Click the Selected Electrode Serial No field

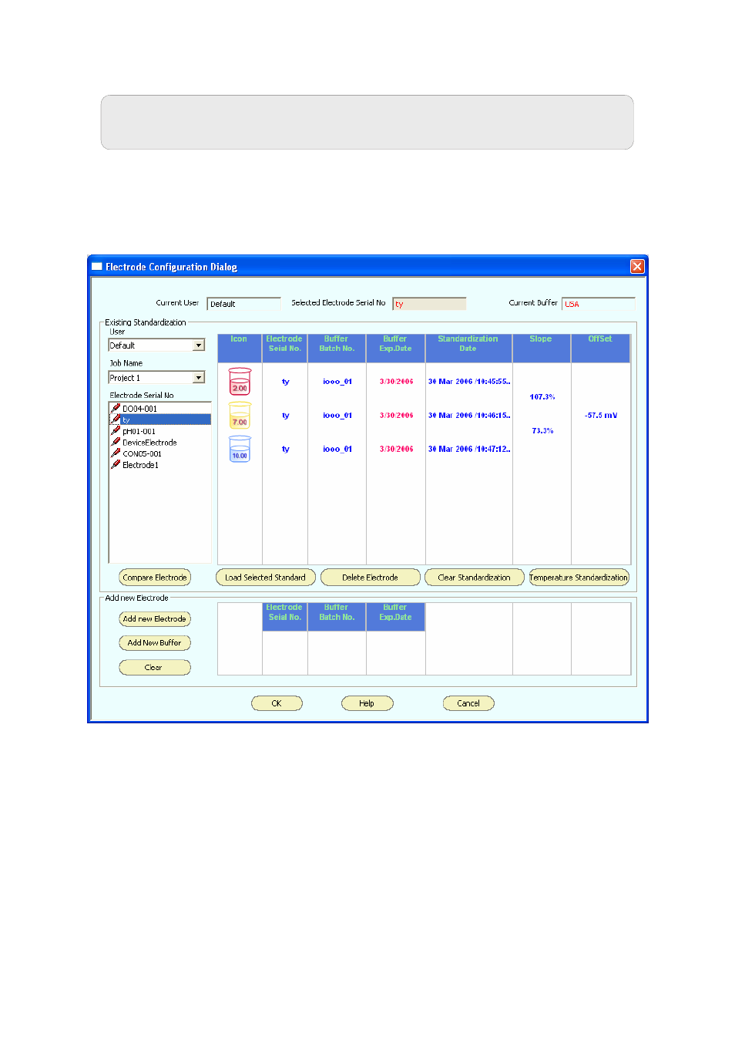click(x=429, y=304)
